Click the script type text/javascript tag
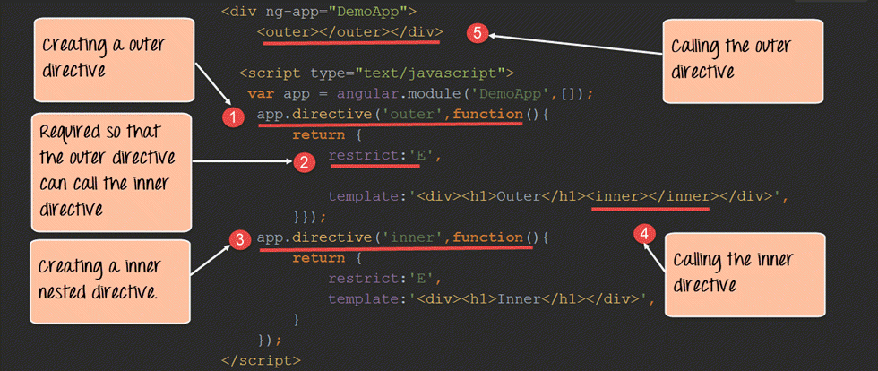Image resolution: width=878 pixels, height=371 pixels. pos(375,73)
